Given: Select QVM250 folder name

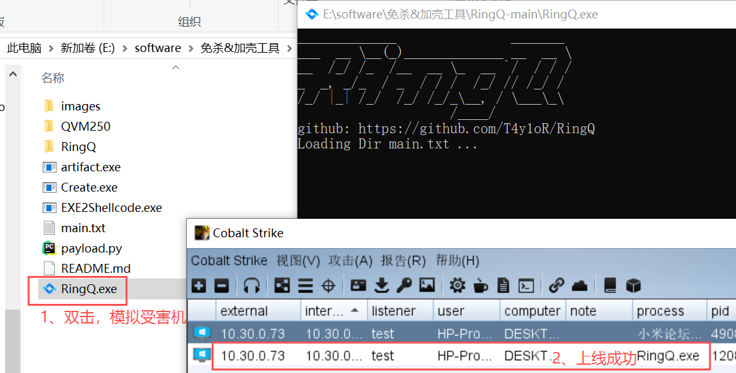Looking at the screenshot, I should 85,126.
